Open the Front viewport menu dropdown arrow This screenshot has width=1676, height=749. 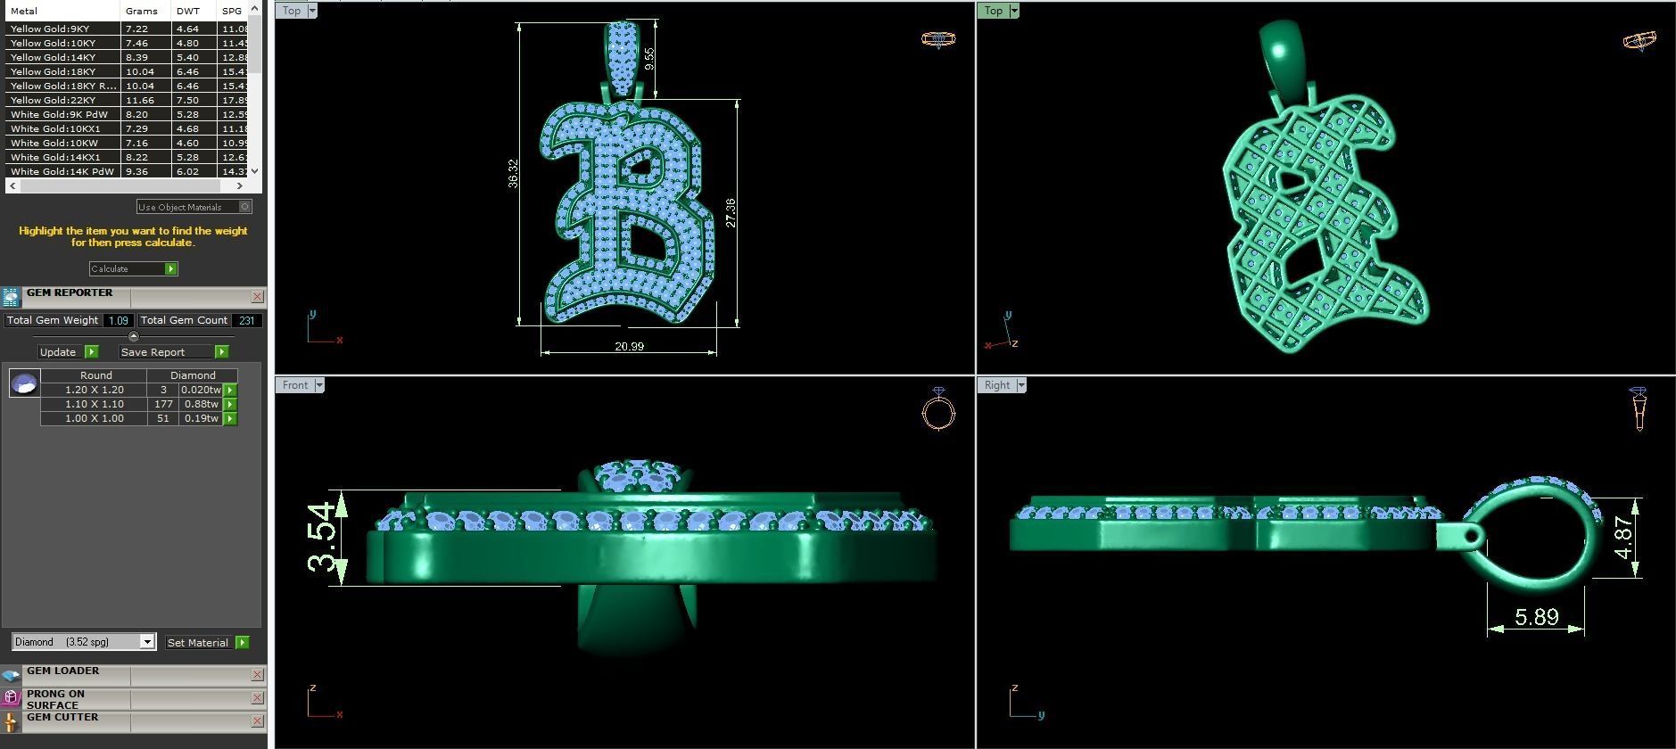pyautogui.click(x=319, y=385)
